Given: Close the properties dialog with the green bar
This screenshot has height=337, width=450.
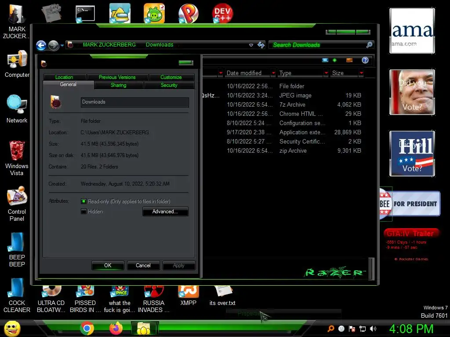Looking at the screenshot, I should pyautogui.click(x=186, y=62).
